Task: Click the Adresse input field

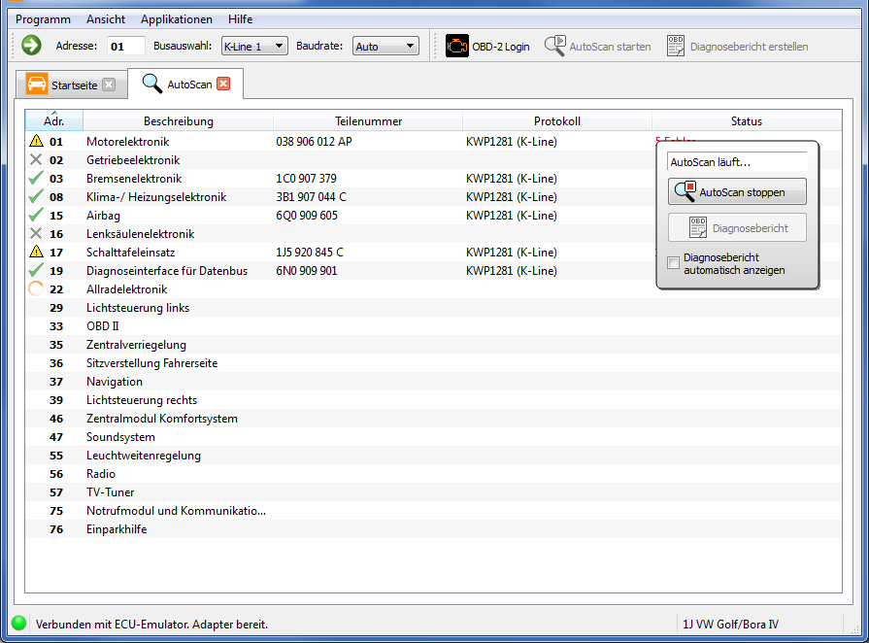Action: pyautogui.click(x=125, y=46)
